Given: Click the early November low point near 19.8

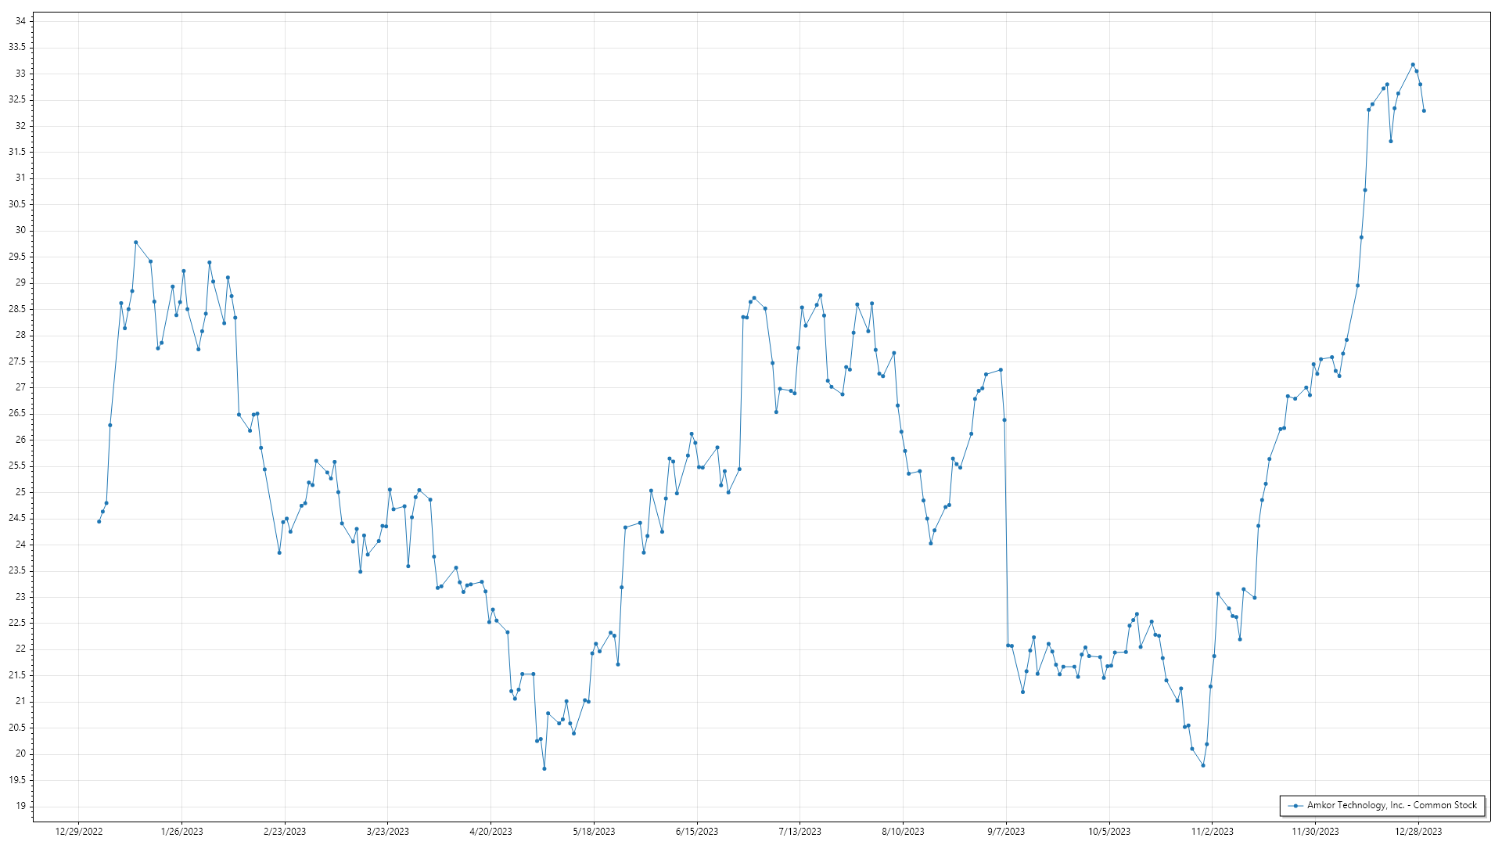Looking at the screenshot, I should 1203,765.
